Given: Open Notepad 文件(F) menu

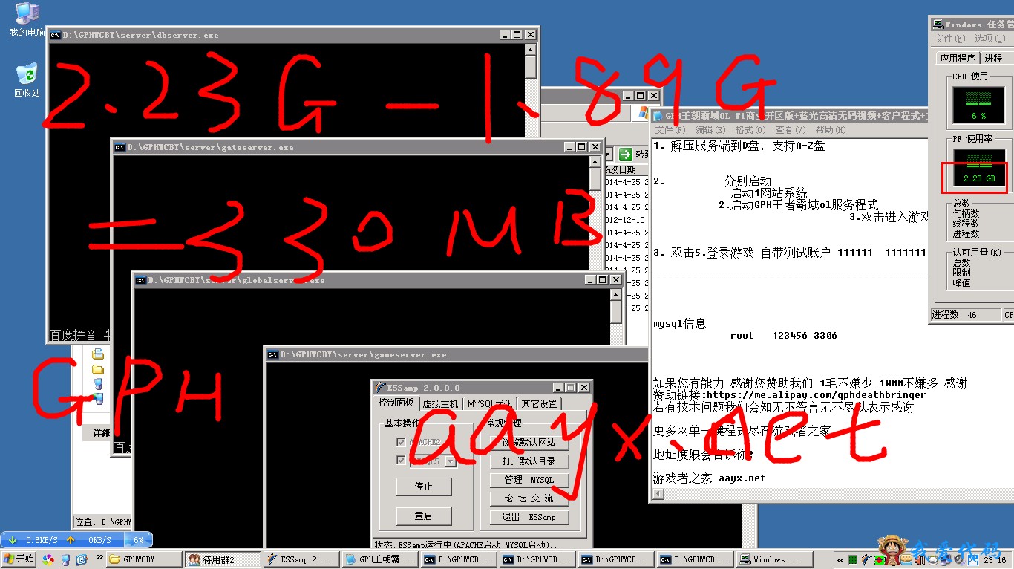Looking at the screenshot, I should [x=670, y=130].
